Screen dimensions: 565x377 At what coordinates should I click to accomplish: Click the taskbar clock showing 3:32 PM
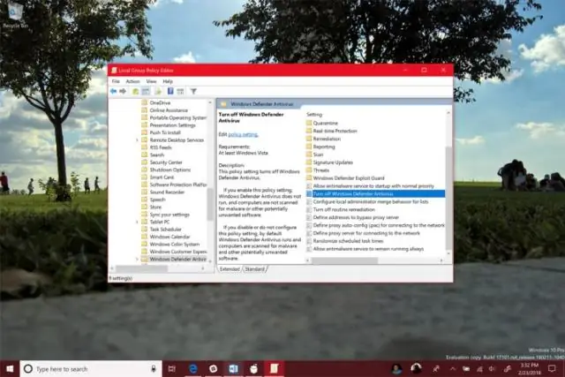[x=530, y=369]
